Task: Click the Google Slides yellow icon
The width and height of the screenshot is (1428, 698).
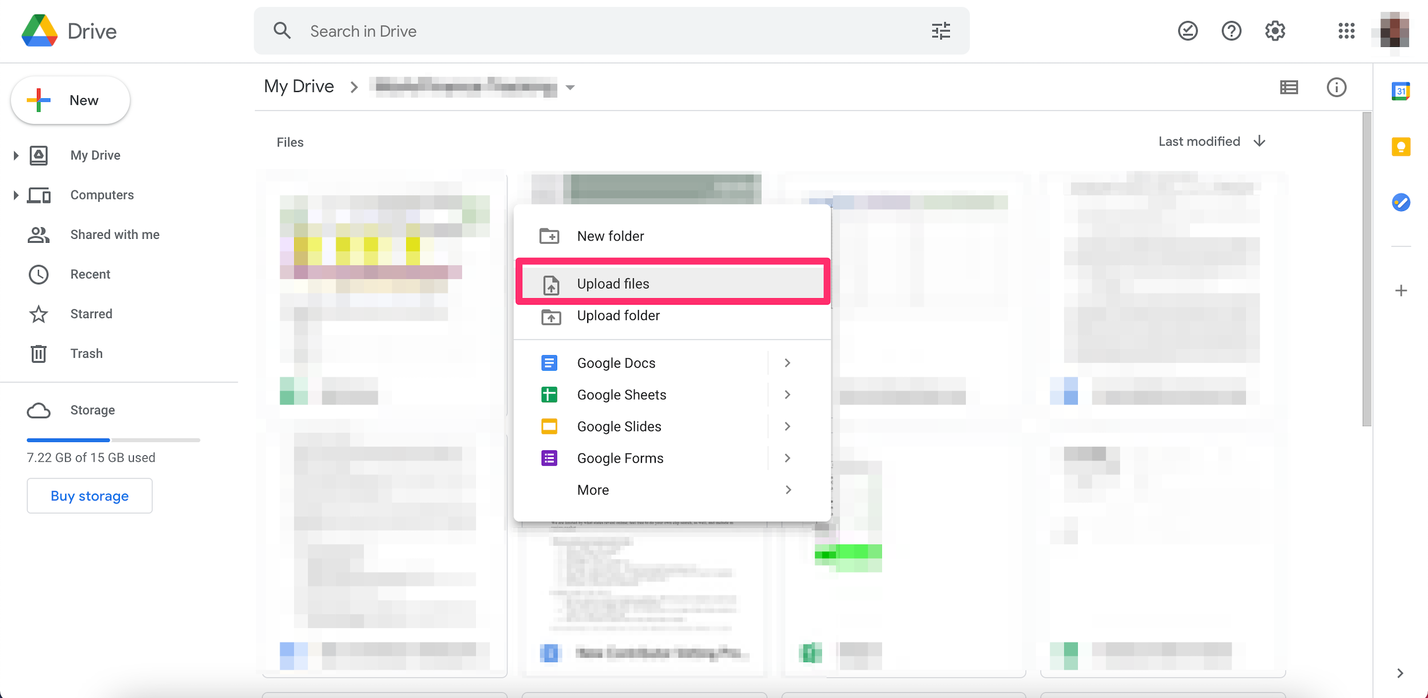Action: click(549, 426)
